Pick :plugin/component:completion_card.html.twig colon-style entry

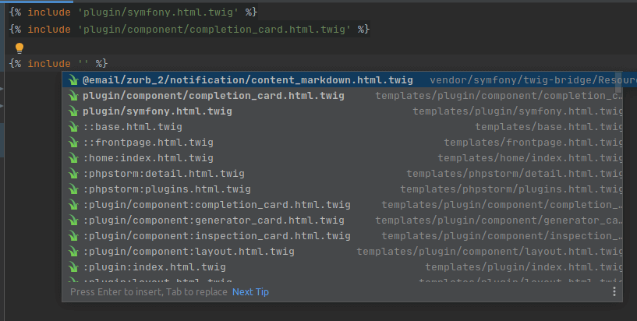tap(217, 205)
